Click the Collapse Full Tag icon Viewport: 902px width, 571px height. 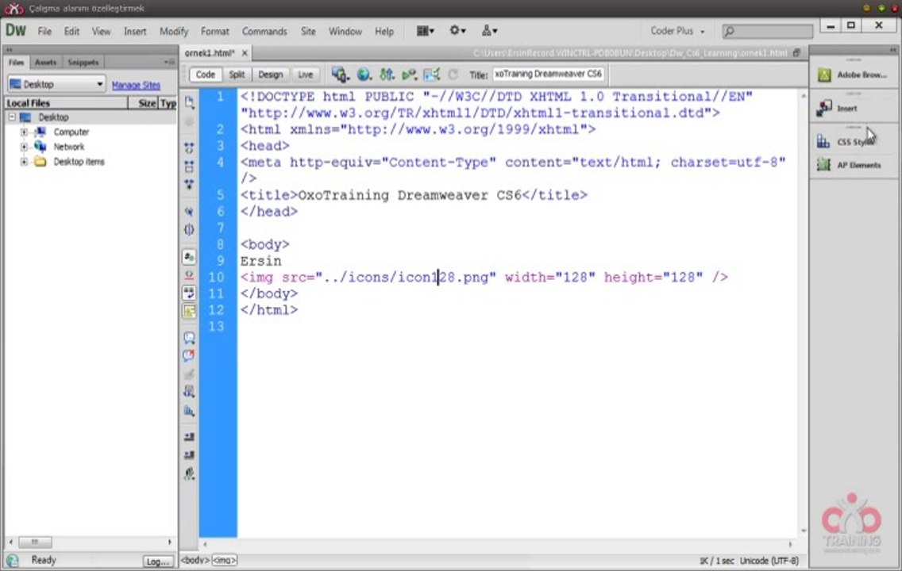(x=189, y=148)
